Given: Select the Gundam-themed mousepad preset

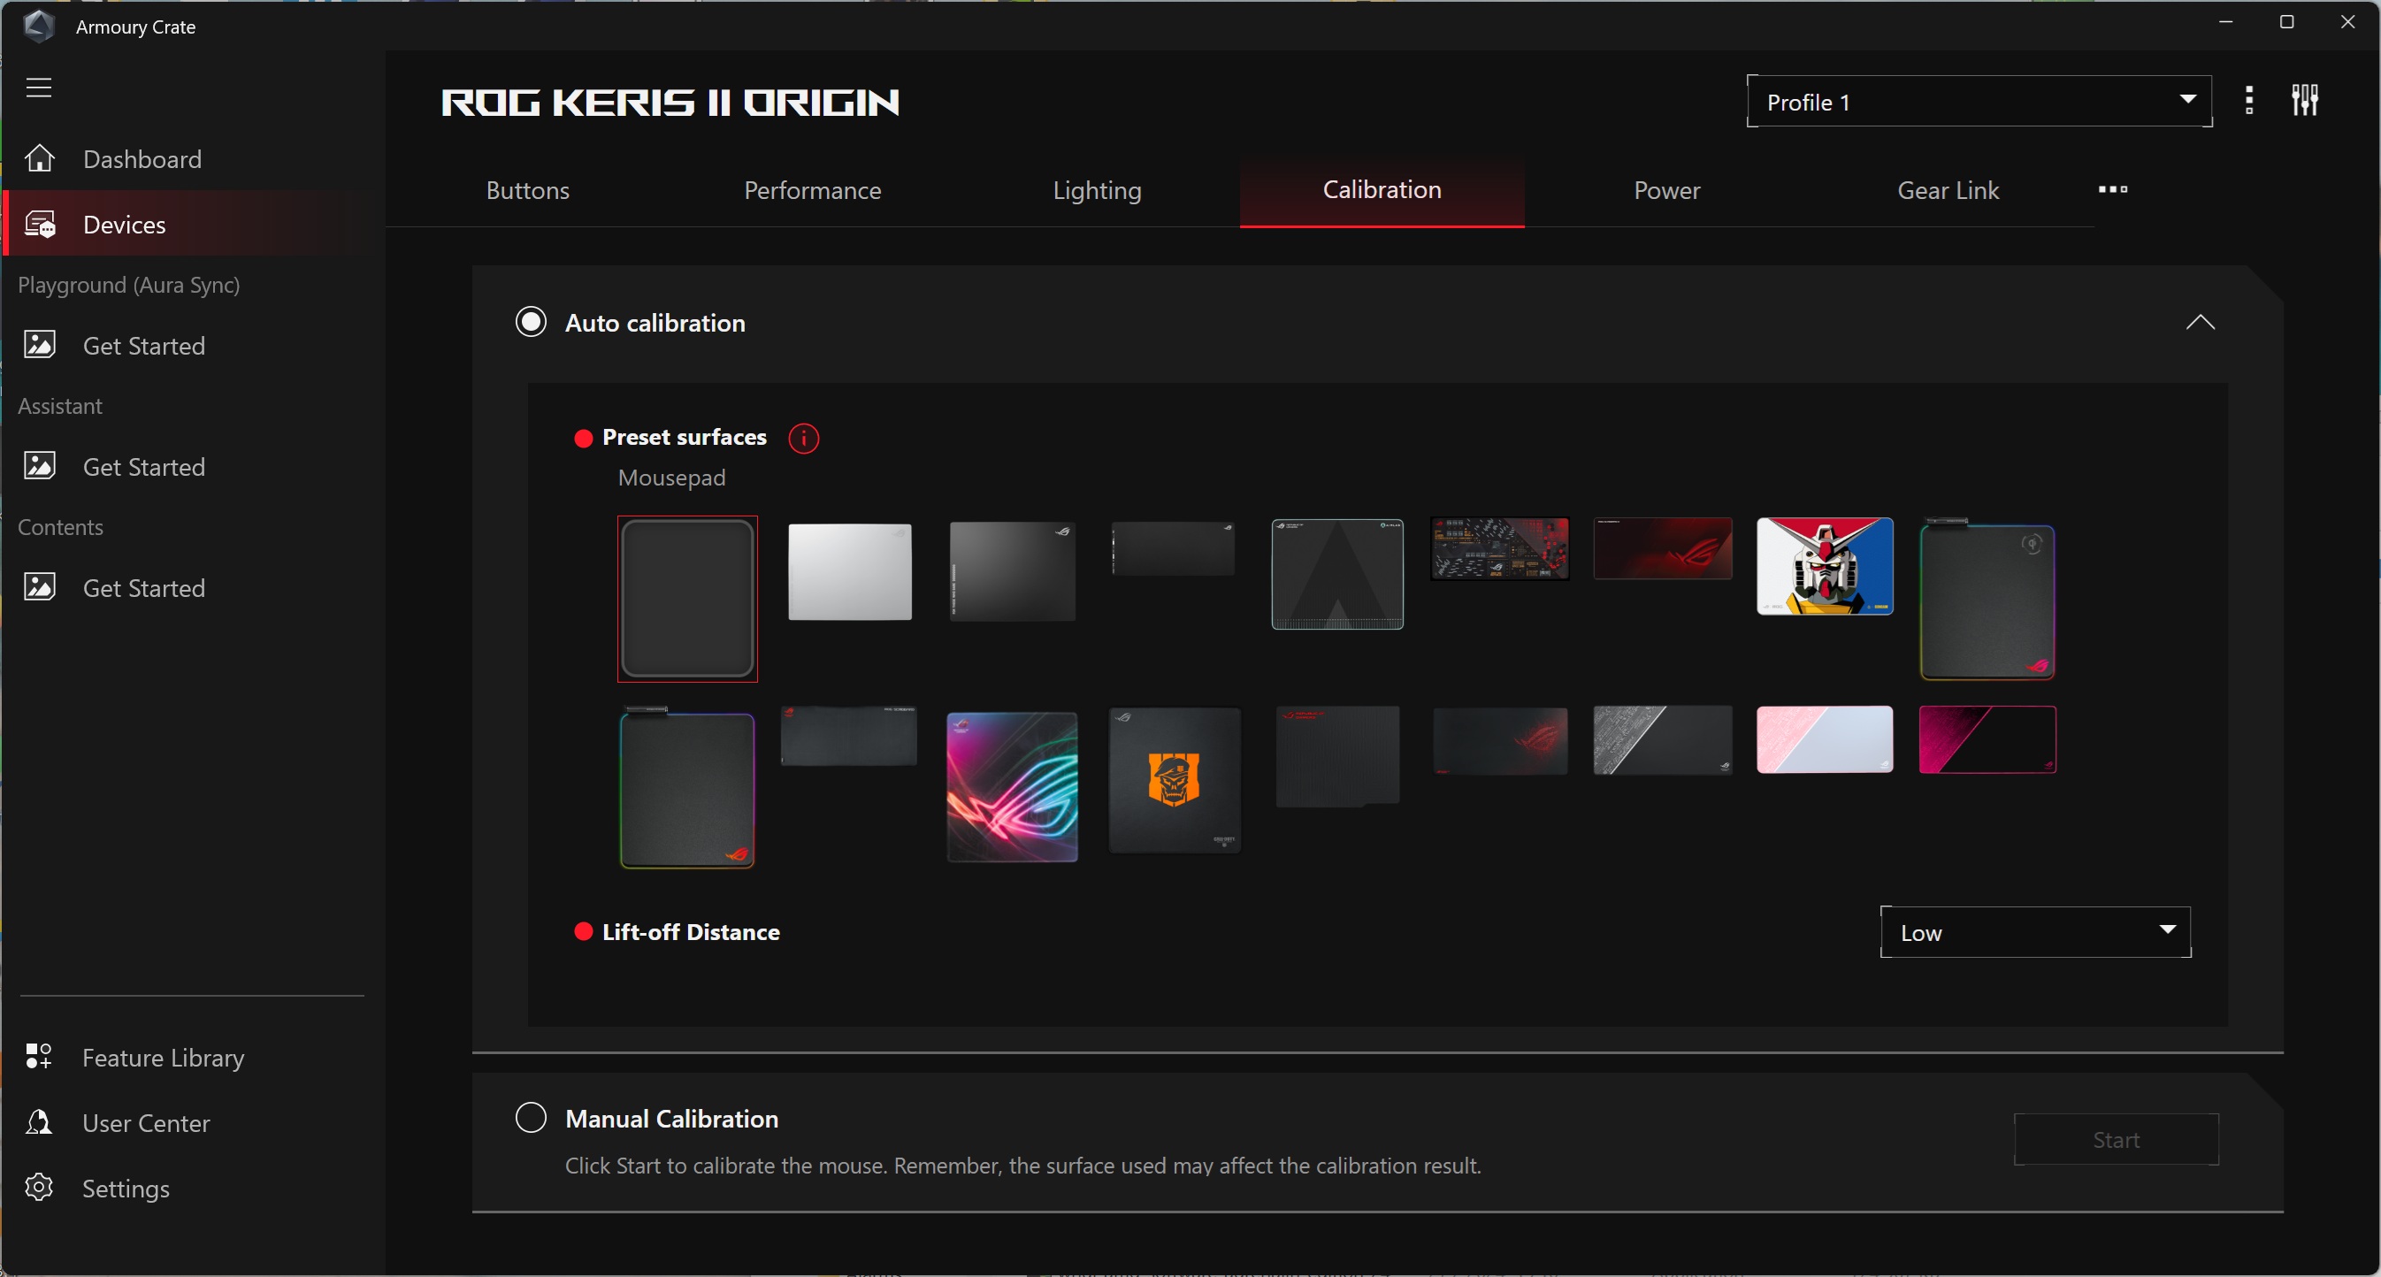Looking at the screenshot, I should click(1825, 567).
